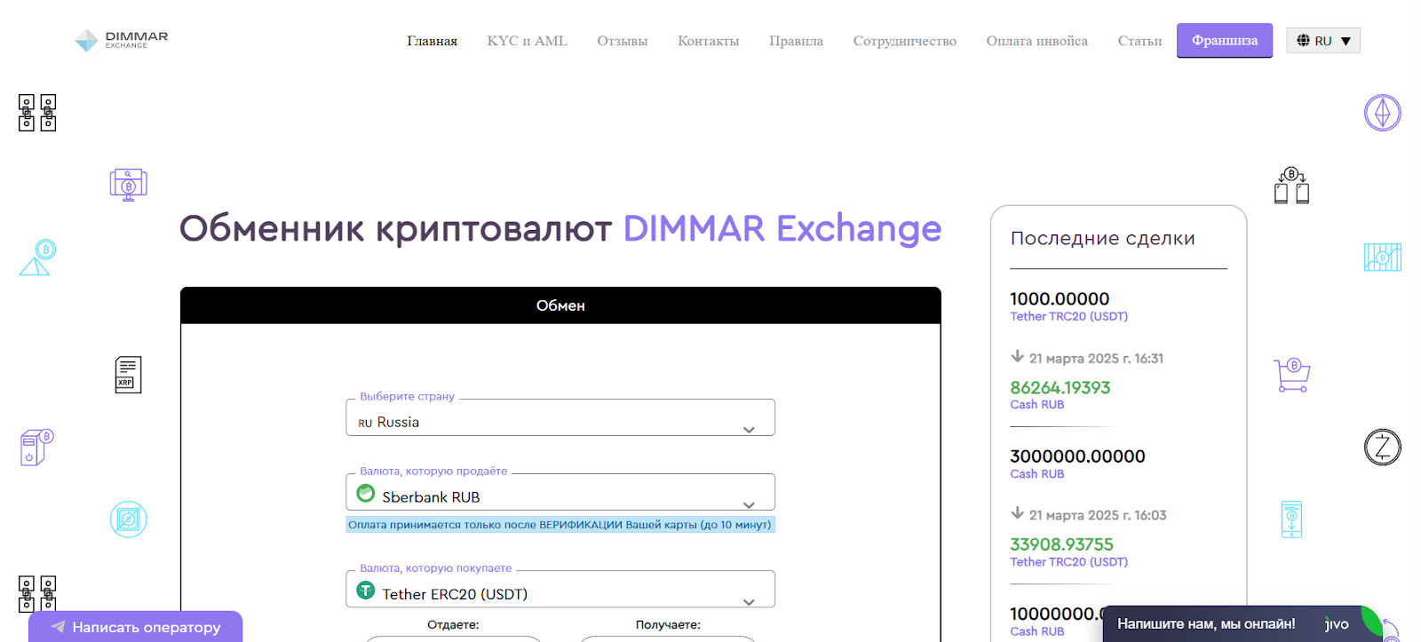Click Tether TRC20 (USDT) under 1000.00000
Screen dimensions: 1421x642
tap(1068, 316)
